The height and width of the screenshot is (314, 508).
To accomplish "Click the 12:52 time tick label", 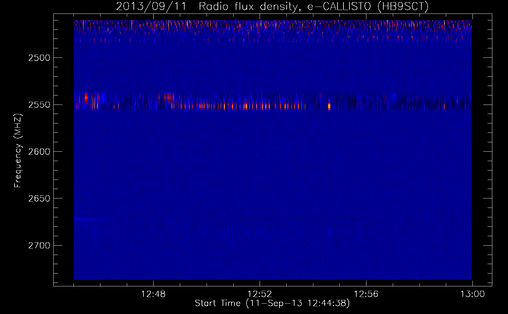I will coord(260,294).
